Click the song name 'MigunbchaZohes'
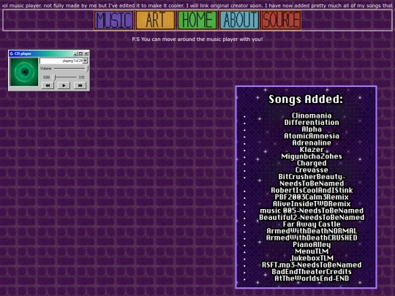Viewport: 395px width, 296px height. pyautogui.click(x=312, y=156)
